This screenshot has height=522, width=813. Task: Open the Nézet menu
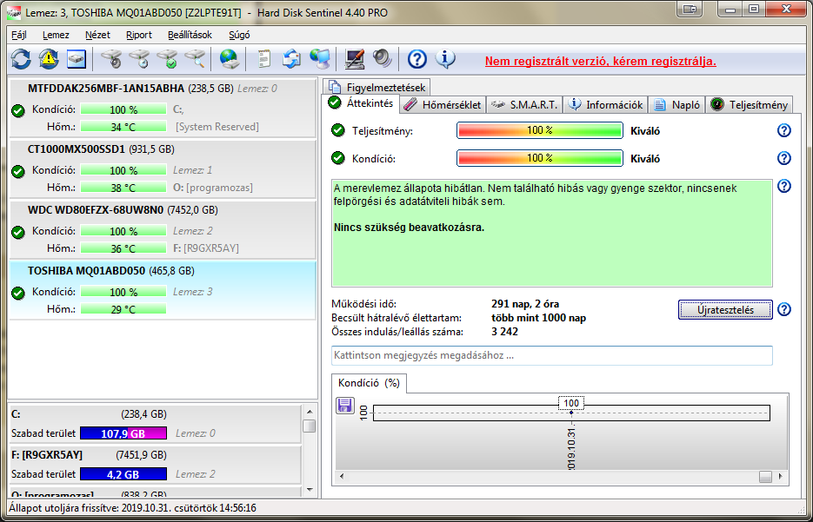[x=98, y=36]
